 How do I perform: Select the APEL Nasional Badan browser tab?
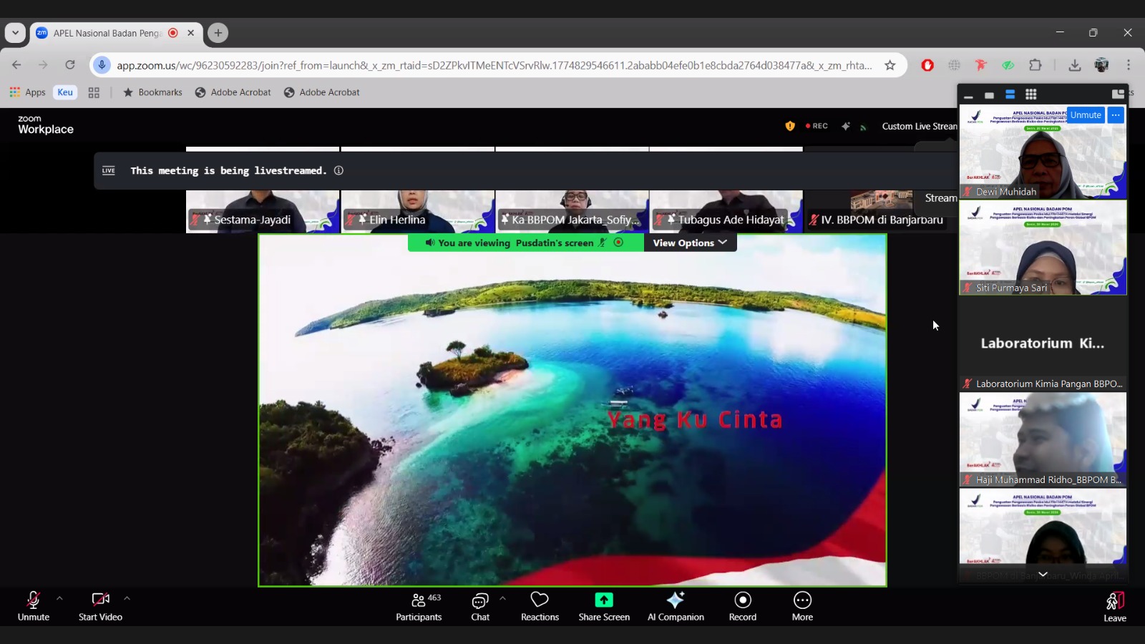click(107, 33)
